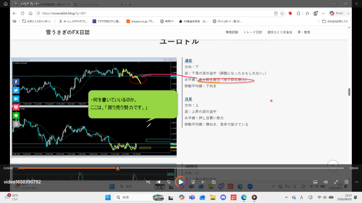Click the Hatena B! bookmark icon
This screenshot has height=203, width=362.
pyautogui.click(x=16, y=99)
